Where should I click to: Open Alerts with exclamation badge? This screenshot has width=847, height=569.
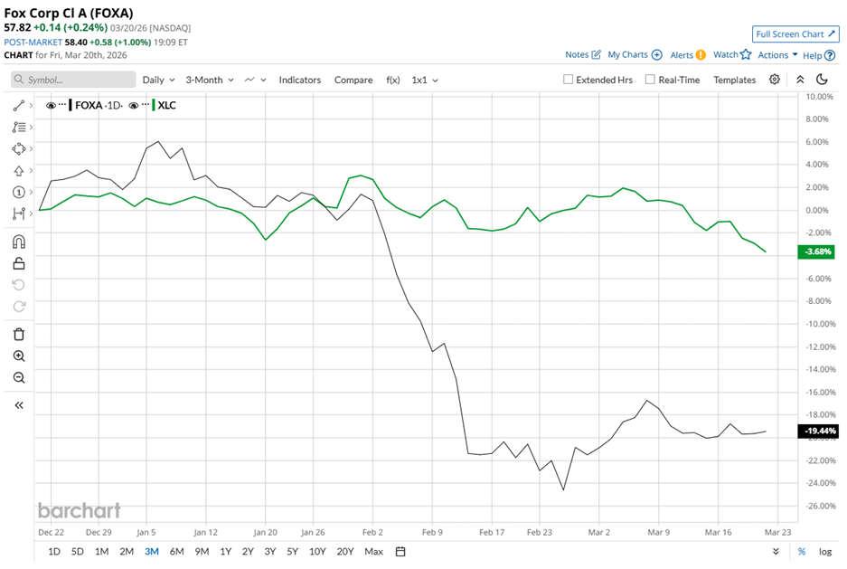tap(701, 54)
